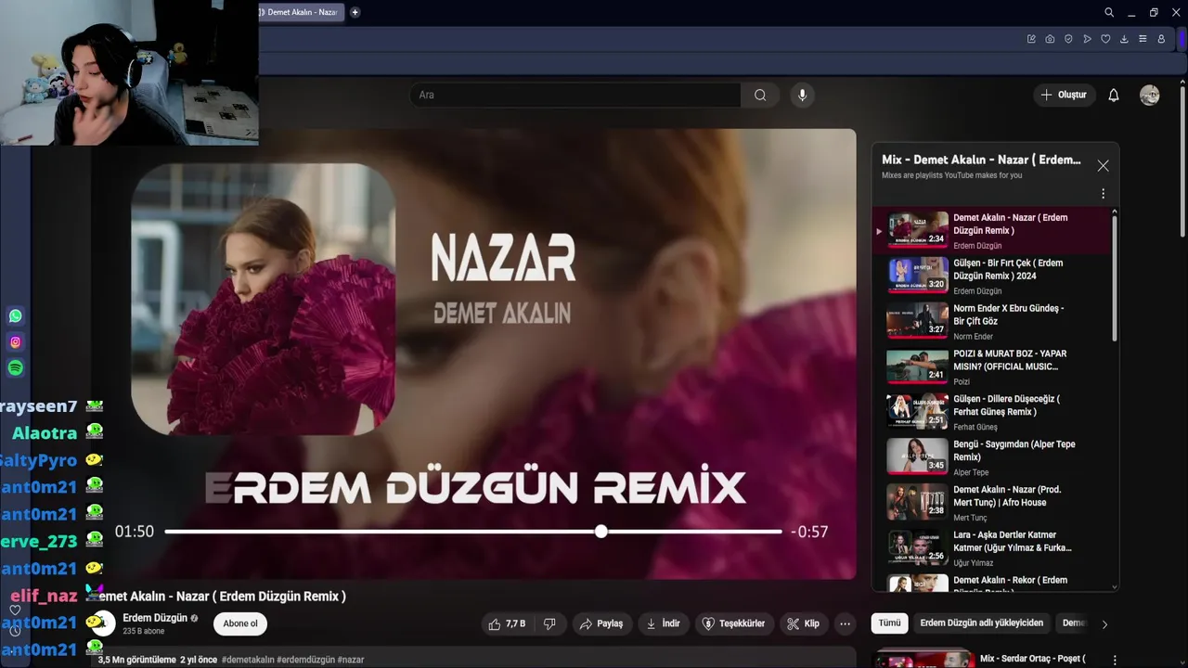Click the '-0:57' remaining time label
1188x668 pixels.
coord(809,532)
